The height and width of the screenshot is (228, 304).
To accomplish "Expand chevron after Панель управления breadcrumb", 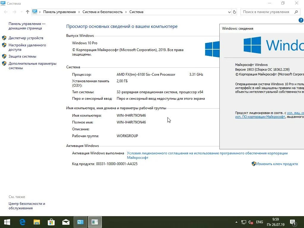I will click(x=79, y=12).
